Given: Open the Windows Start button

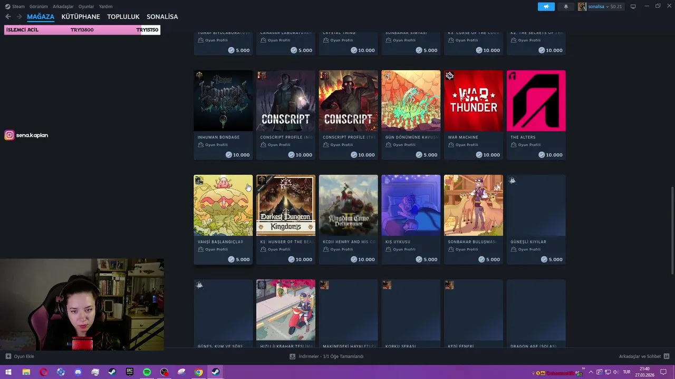Looking at the screenshot, I should pos(8,372).
